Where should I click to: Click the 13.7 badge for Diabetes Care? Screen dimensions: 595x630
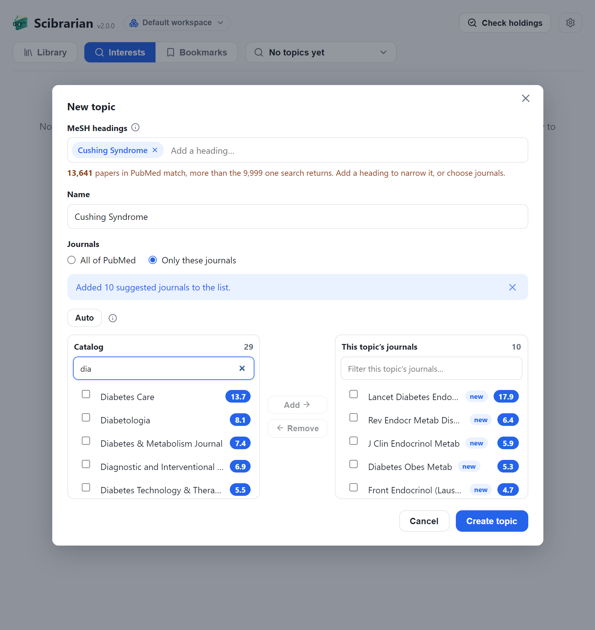[238, 397]
